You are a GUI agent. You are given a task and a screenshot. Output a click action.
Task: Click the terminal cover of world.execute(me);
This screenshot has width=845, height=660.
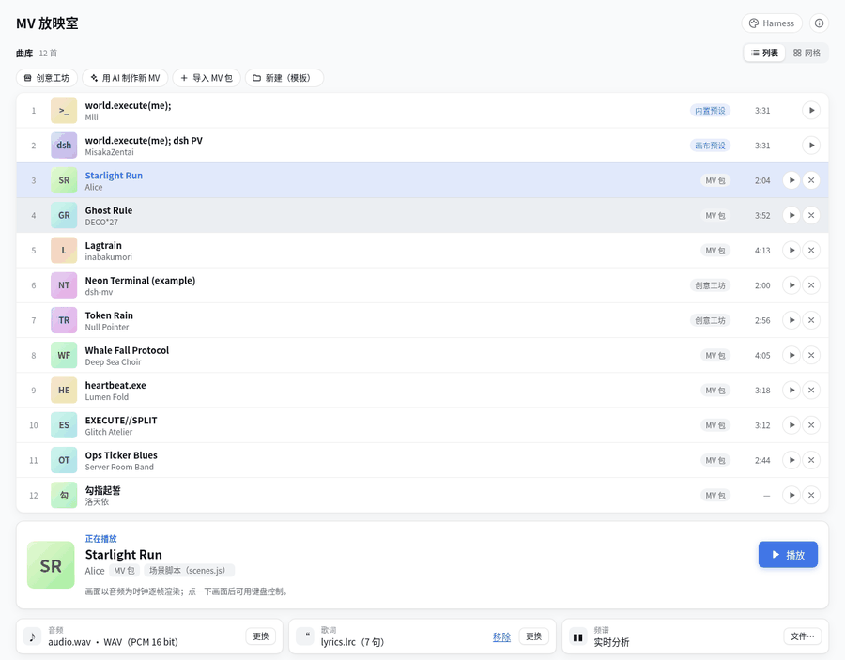64,111
